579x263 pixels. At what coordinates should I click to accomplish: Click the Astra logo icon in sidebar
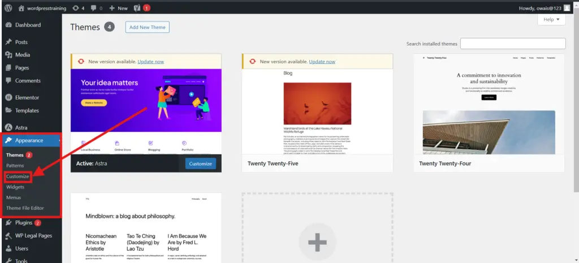tap(9, 127)
